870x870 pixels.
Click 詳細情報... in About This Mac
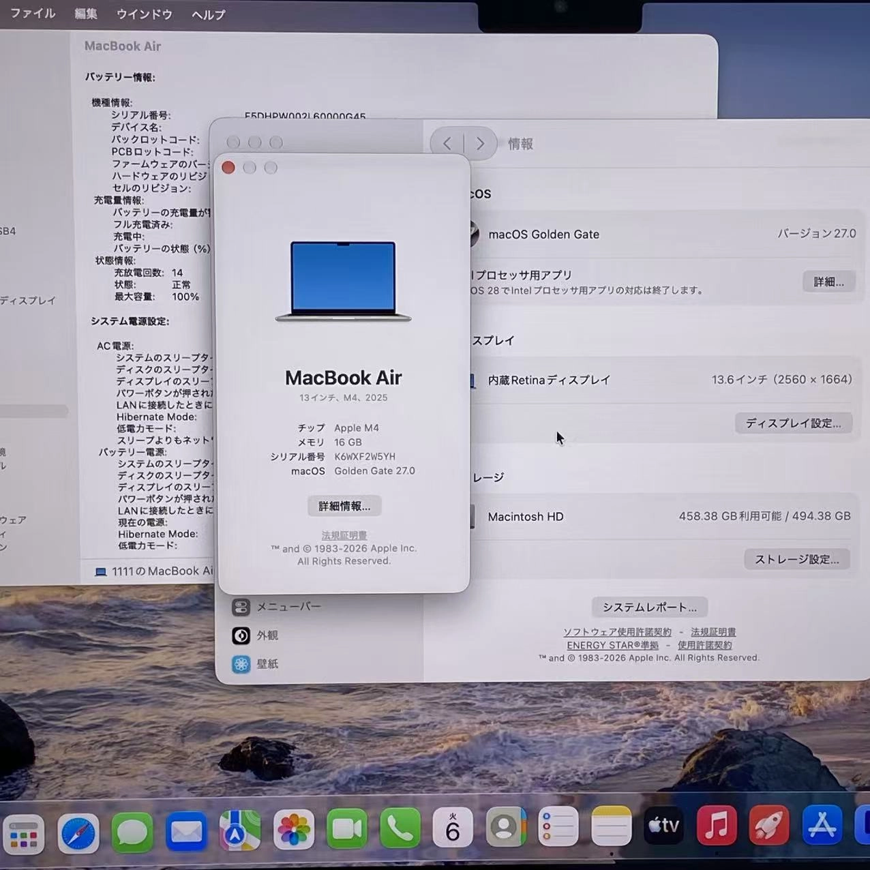(344, 506)
